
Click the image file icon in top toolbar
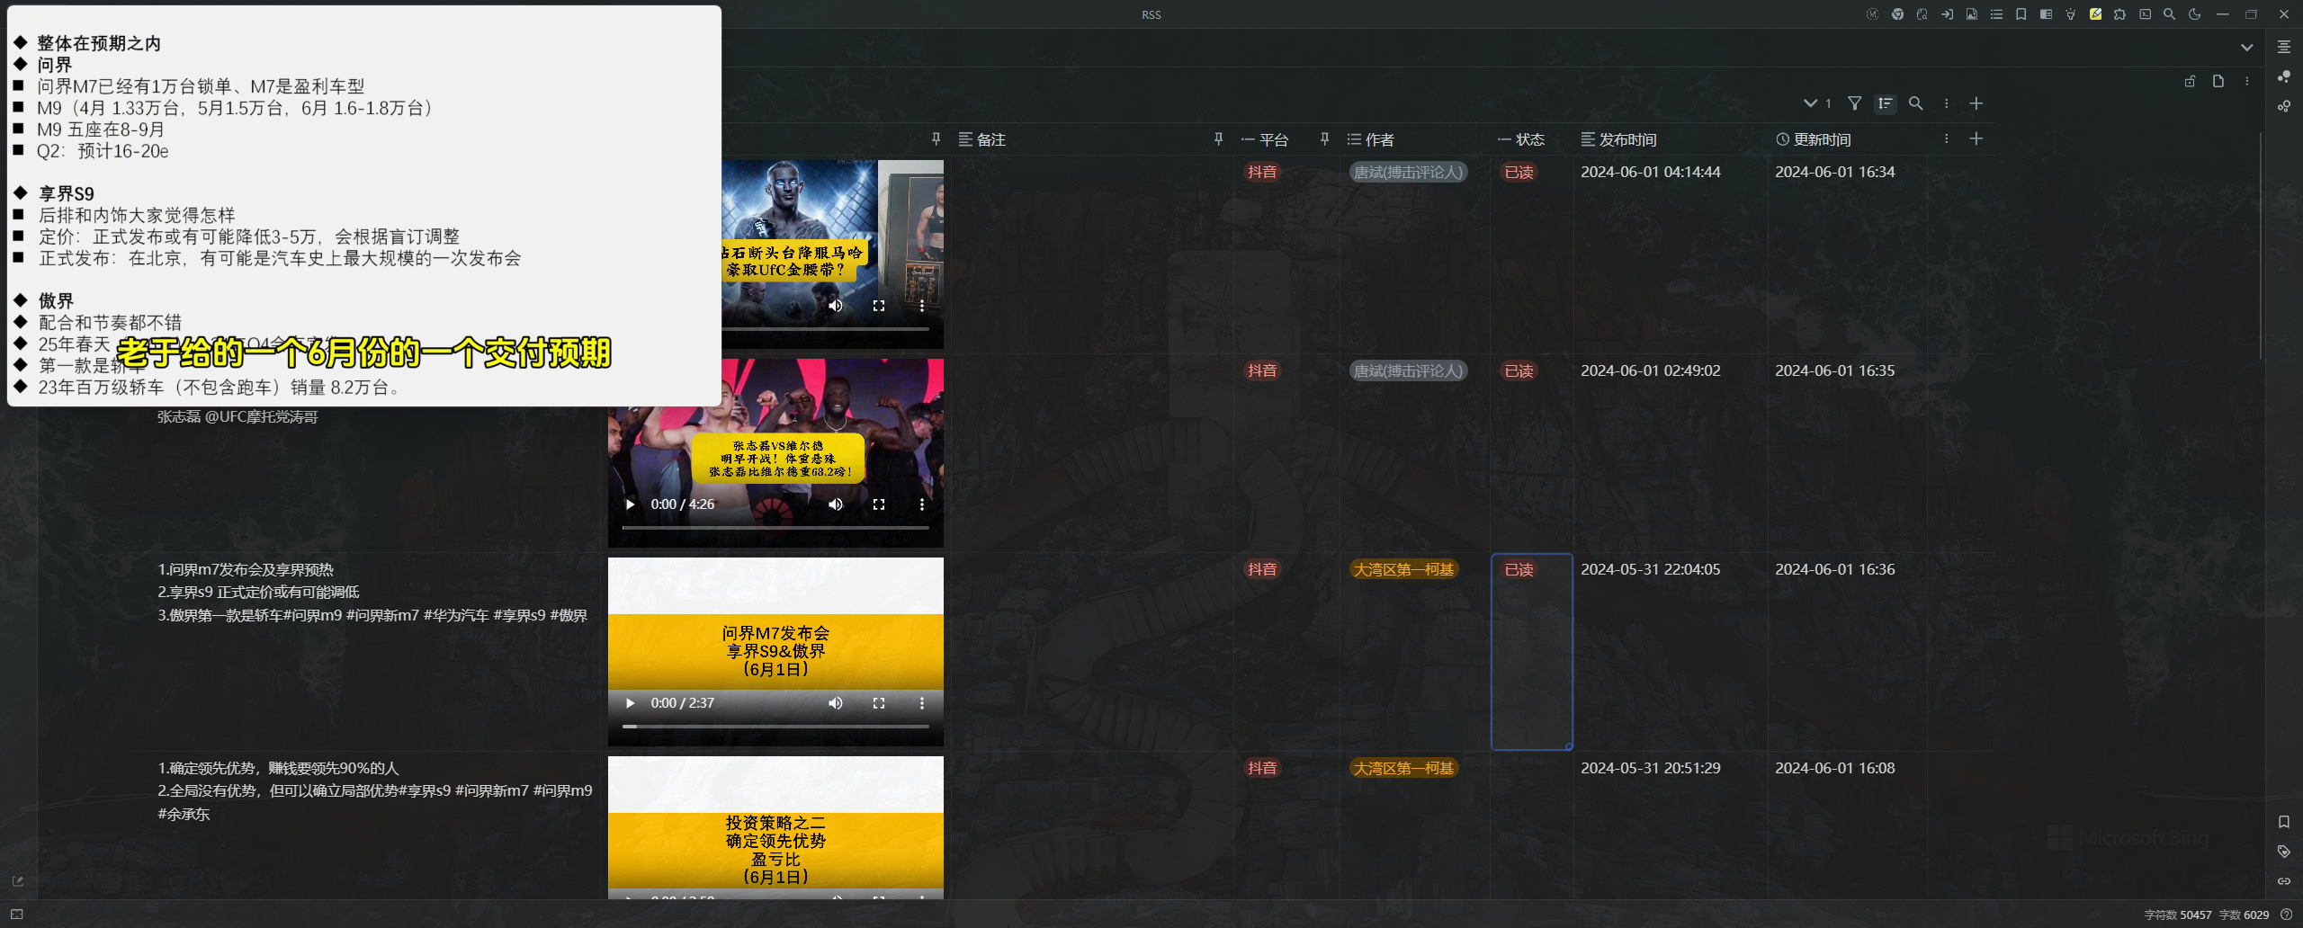(1972, 14)
